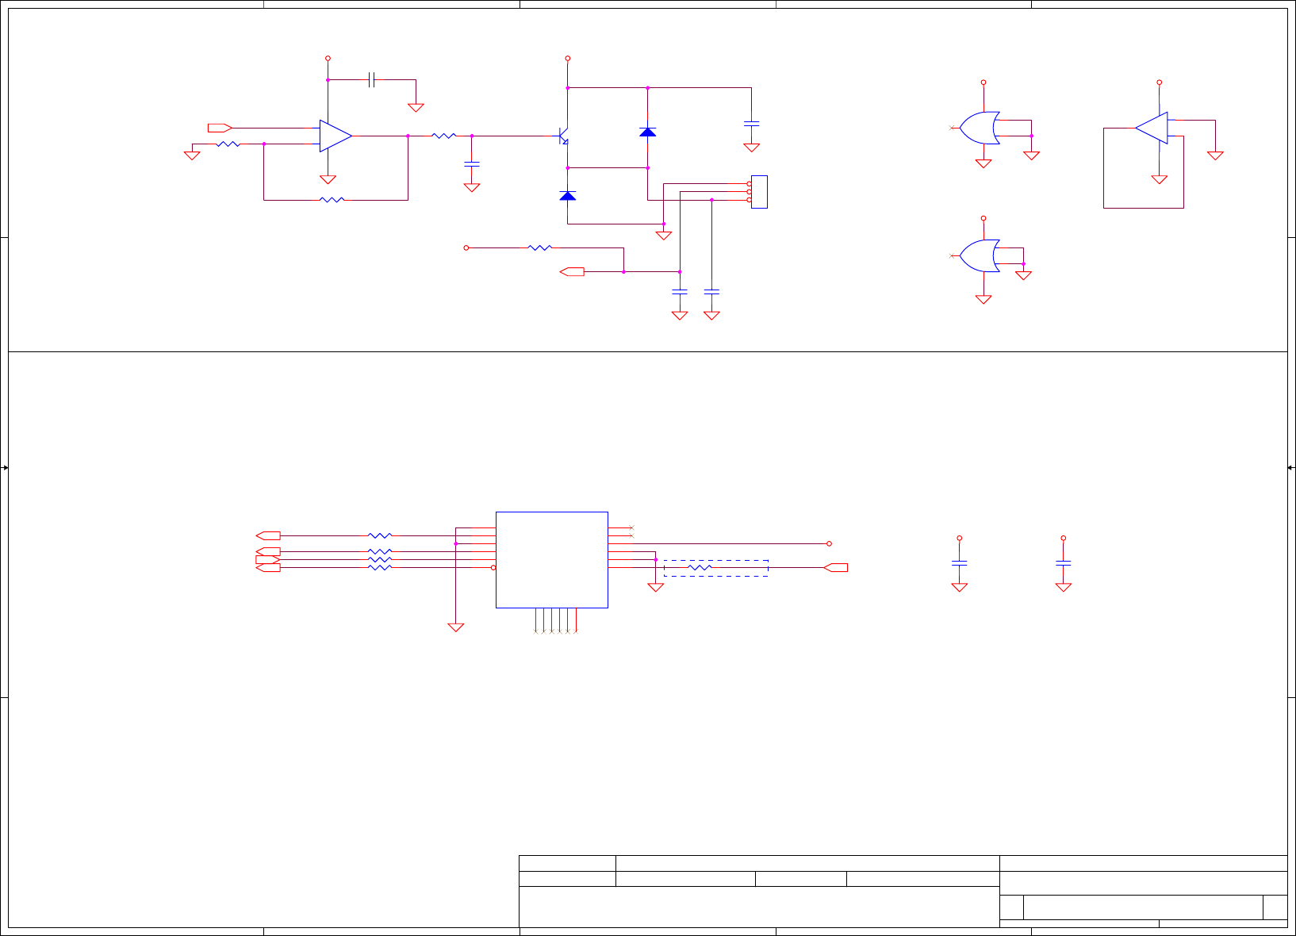
Task: Select the input port feeding the op-amp
Action: click(x=220, y=128)
